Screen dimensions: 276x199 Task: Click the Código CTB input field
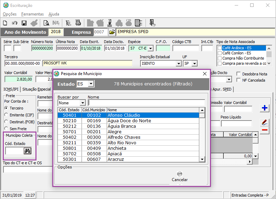click(x=186, y=48)
